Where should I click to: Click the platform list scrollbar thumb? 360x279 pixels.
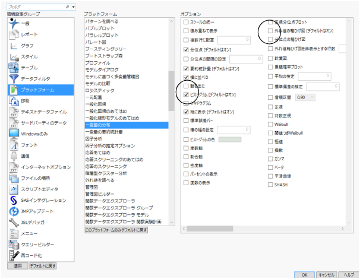171,91
